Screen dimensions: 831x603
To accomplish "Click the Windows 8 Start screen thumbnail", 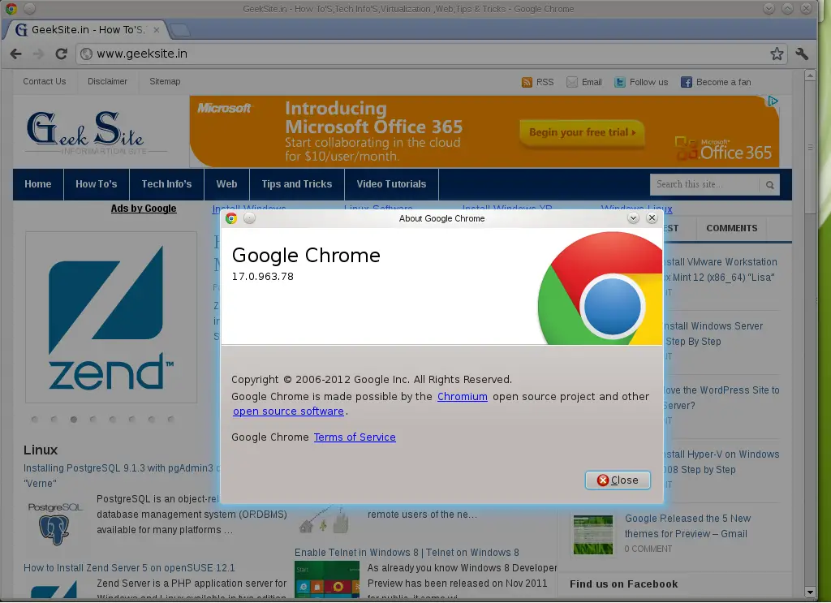I will [x=326, y=579].
